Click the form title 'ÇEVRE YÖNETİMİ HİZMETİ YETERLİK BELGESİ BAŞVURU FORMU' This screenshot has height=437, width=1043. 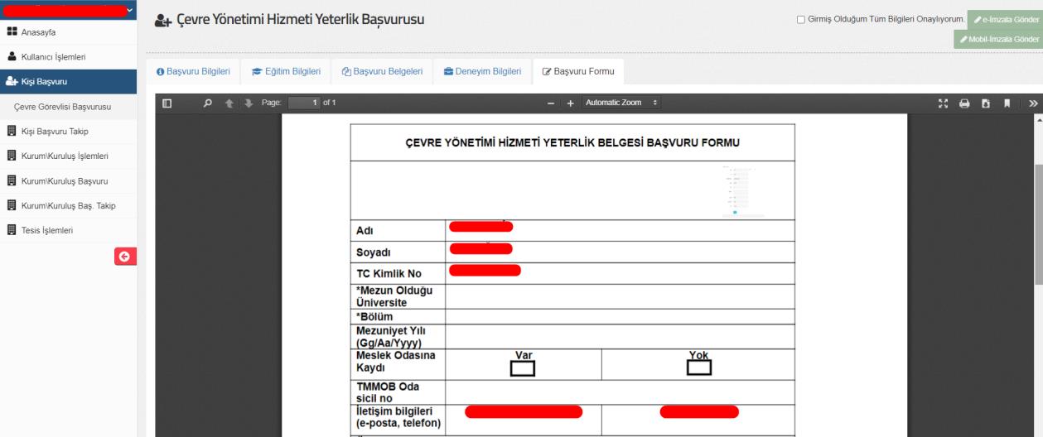(572, 142)
